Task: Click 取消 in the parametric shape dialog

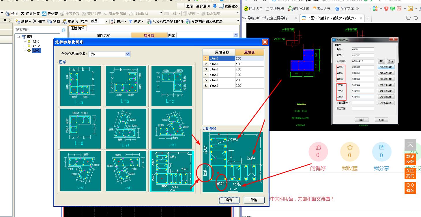Action: pyautogui.click(x=254, y=200)
